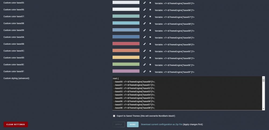This screenshot has width=269, height=130.
Task: Click the "Custom color base0B:" label
Action: [x=14, y=44]
